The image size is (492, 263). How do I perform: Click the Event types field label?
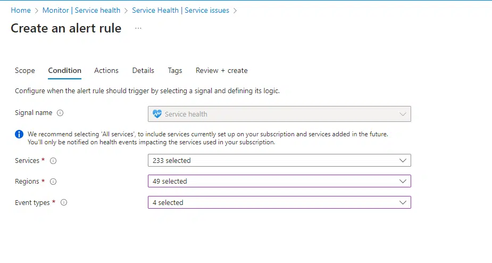32,203
